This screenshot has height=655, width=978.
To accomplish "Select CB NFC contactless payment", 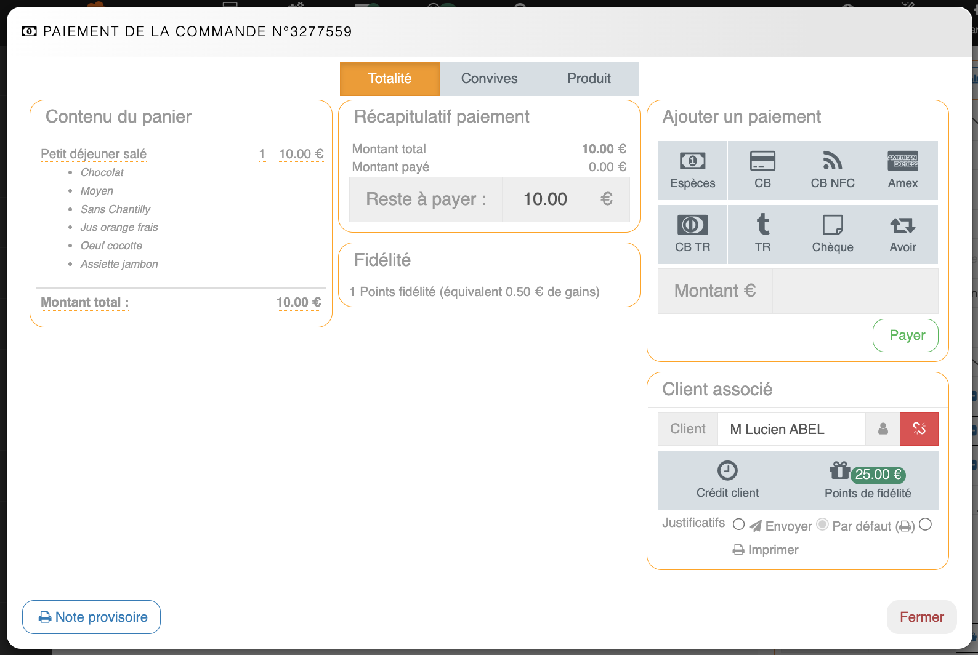I will point(833,171).
